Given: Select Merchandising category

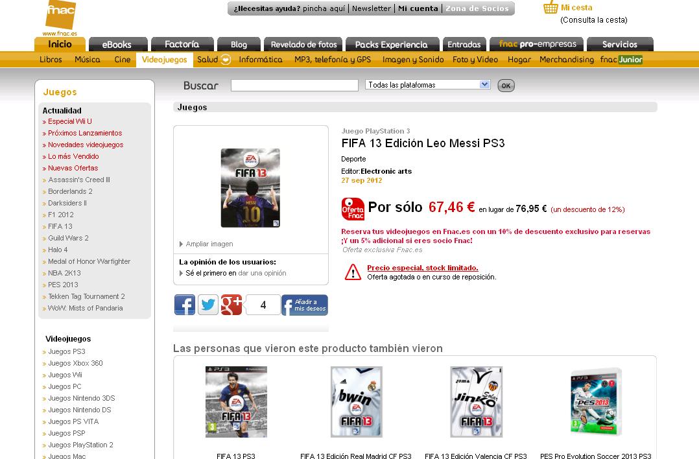Looking at the screenshot, I should click(x=567, y=60).
